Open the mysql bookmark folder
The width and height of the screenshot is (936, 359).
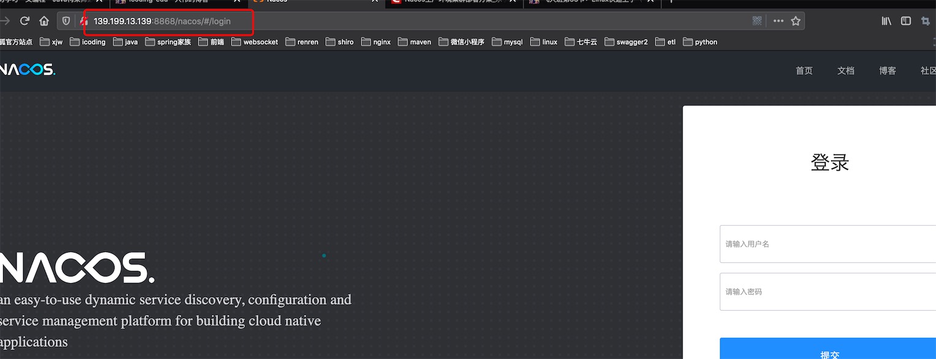click(x=507, y=42)
